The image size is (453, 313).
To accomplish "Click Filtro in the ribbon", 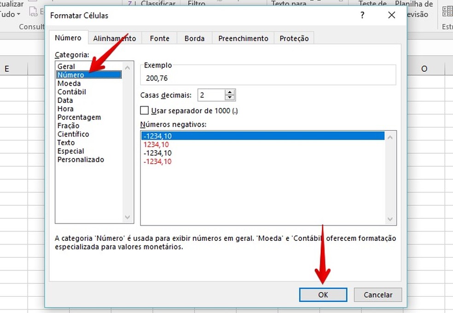I will pos(196,4).
